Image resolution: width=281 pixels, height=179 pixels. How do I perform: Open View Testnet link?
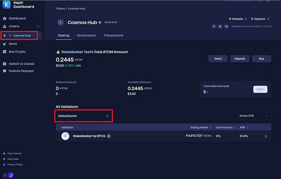(x=14, y=153)
